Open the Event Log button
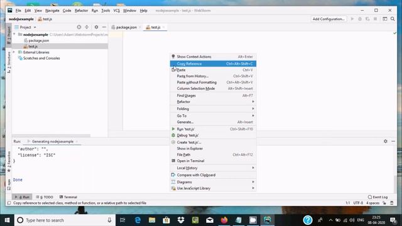 click(378, 197)
